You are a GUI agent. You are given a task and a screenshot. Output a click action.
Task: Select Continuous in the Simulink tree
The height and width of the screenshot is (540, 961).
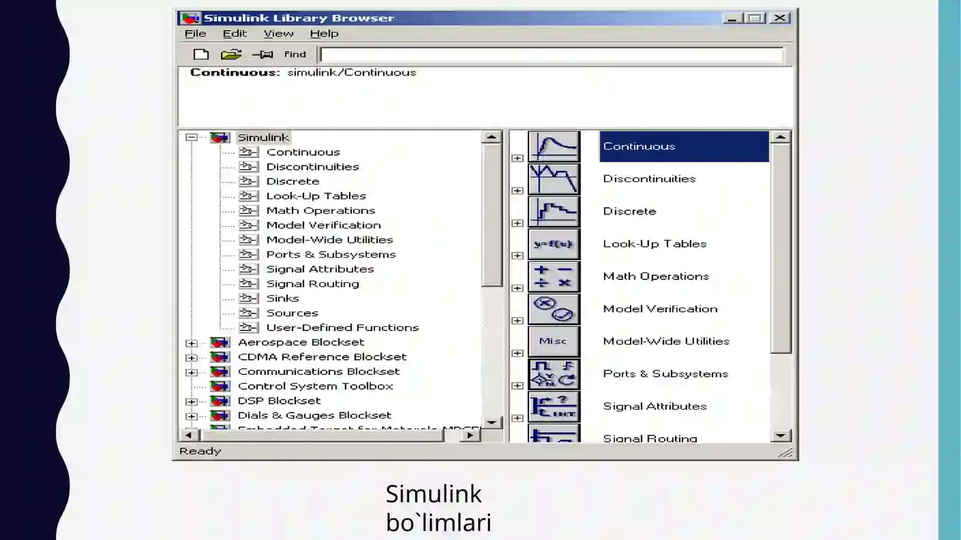(303, 153)
